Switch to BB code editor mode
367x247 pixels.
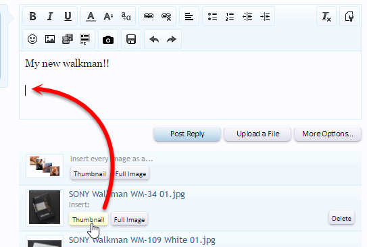click(349, 16)
